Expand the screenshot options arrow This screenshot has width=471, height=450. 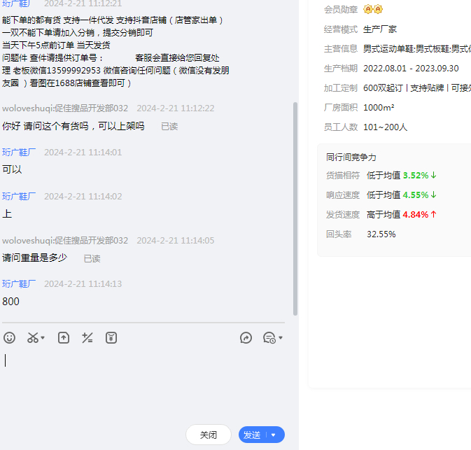click(x=43, y=339)
